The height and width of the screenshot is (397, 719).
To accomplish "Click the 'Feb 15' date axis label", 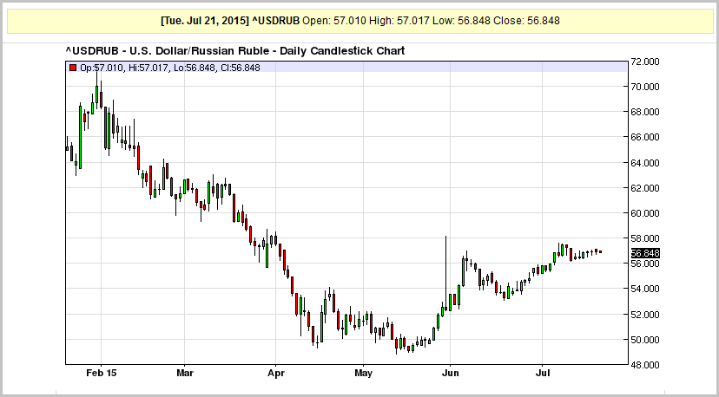I will click(x=102, y=373).
